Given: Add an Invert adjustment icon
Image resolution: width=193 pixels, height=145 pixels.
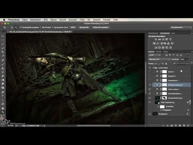Looking at the screenshot, I should (x=156, y=48).
